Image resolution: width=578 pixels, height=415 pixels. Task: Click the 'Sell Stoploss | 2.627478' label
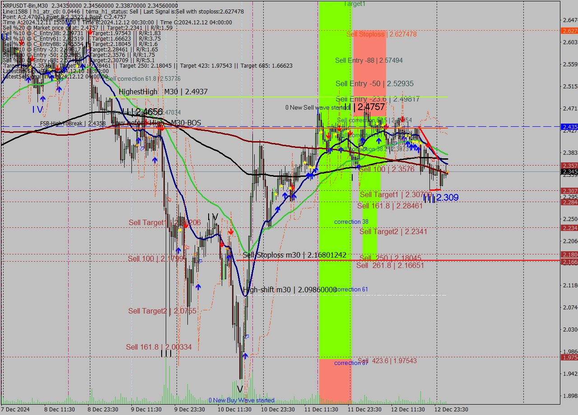[382, 34]
